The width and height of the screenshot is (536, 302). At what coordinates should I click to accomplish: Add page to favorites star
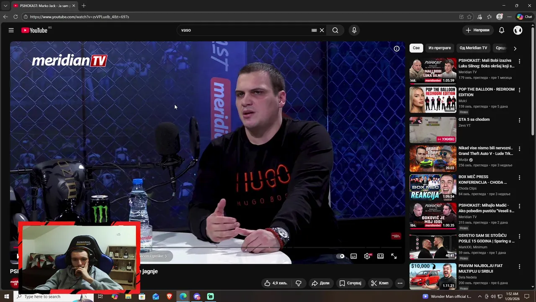tap(469, 17)
